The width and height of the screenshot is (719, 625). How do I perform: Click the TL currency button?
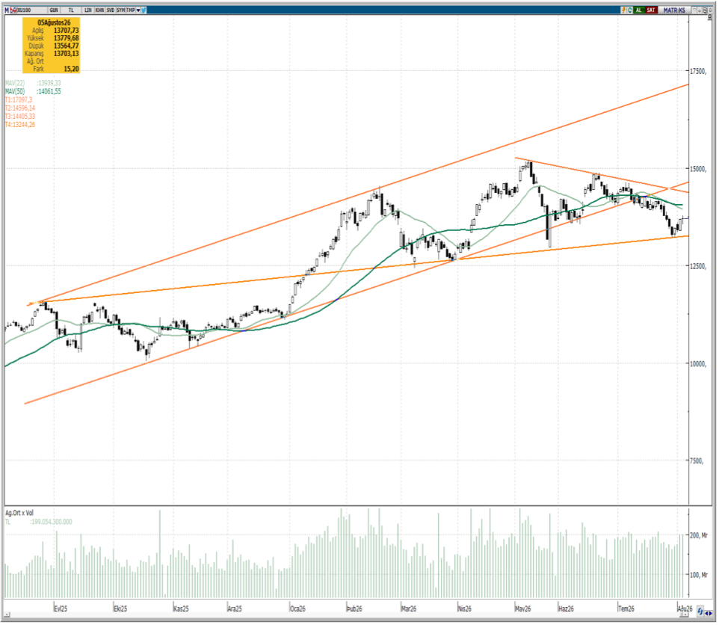pyautogui.click(x=71, y=10)
